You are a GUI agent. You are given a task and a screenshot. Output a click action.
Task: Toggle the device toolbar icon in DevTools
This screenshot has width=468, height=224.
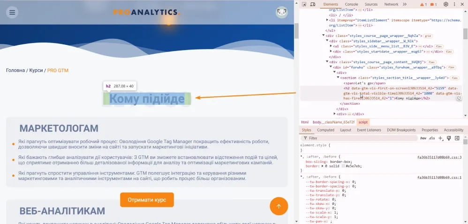(313, 4)
